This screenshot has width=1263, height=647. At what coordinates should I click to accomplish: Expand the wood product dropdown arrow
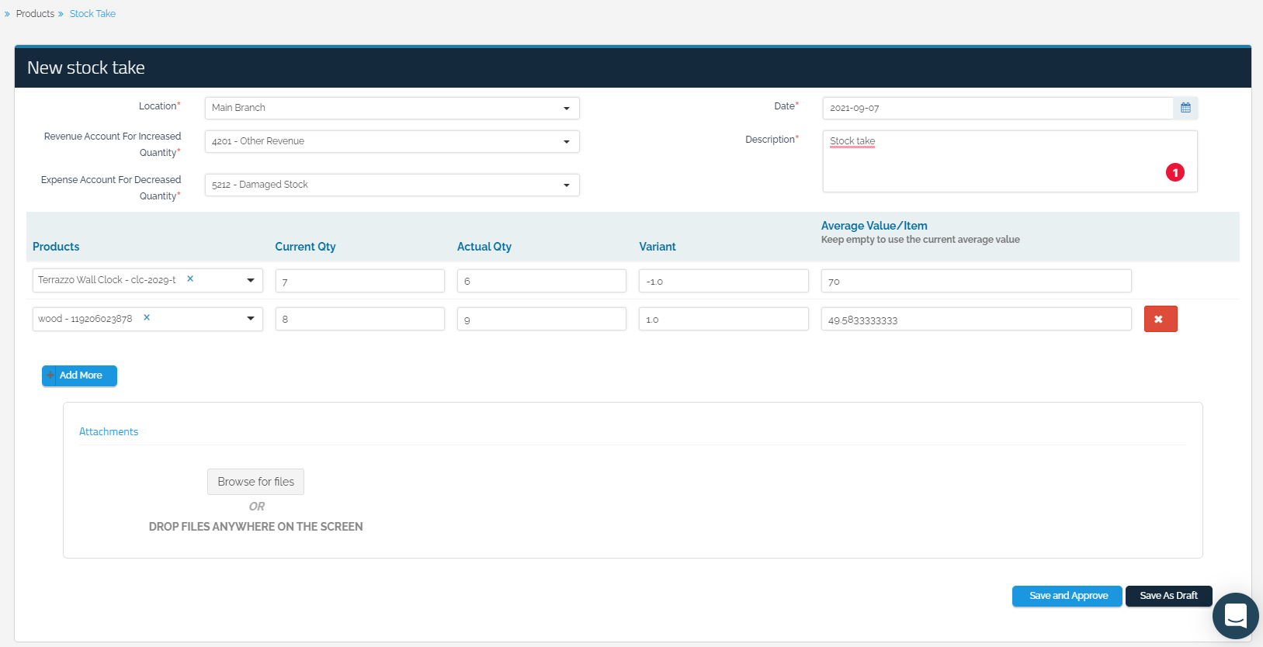[x=251, y=319]
